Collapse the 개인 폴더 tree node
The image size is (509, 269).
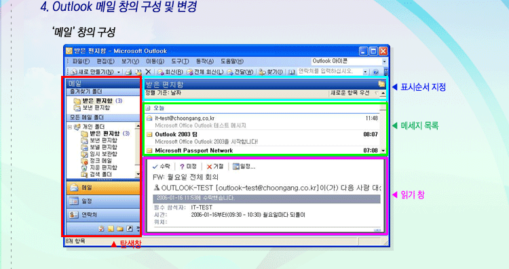point(70,127)
